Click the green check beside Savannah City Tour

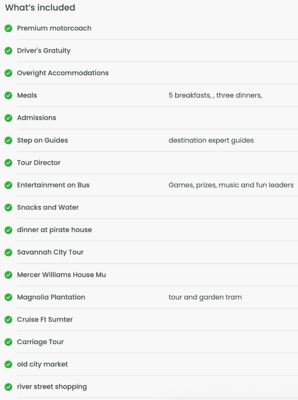tap(9, 252)
